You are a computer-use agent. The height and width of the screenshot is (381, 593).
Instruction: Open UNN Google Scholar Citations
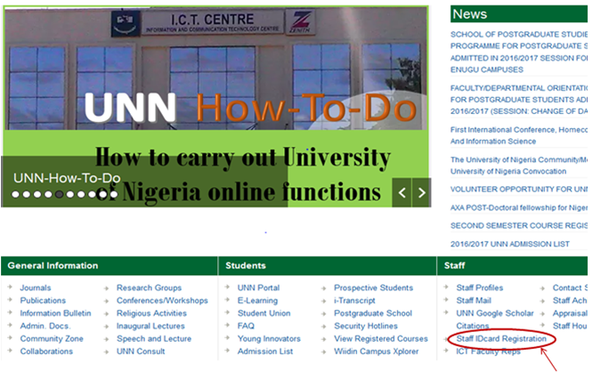tap(495, 320)
